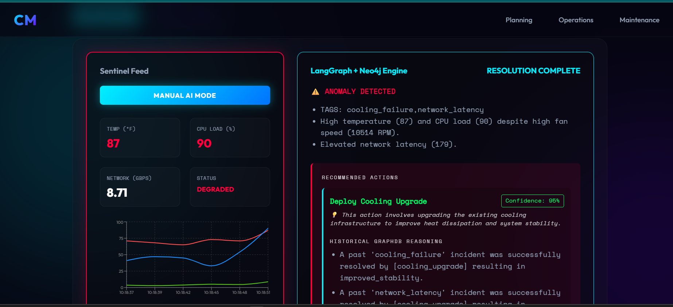
Task: Click the past 'cooling_failure' incident bullet
Action: click(450, 266)
